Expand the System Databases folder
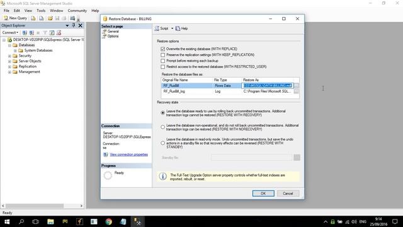 [x=15, y=50]
